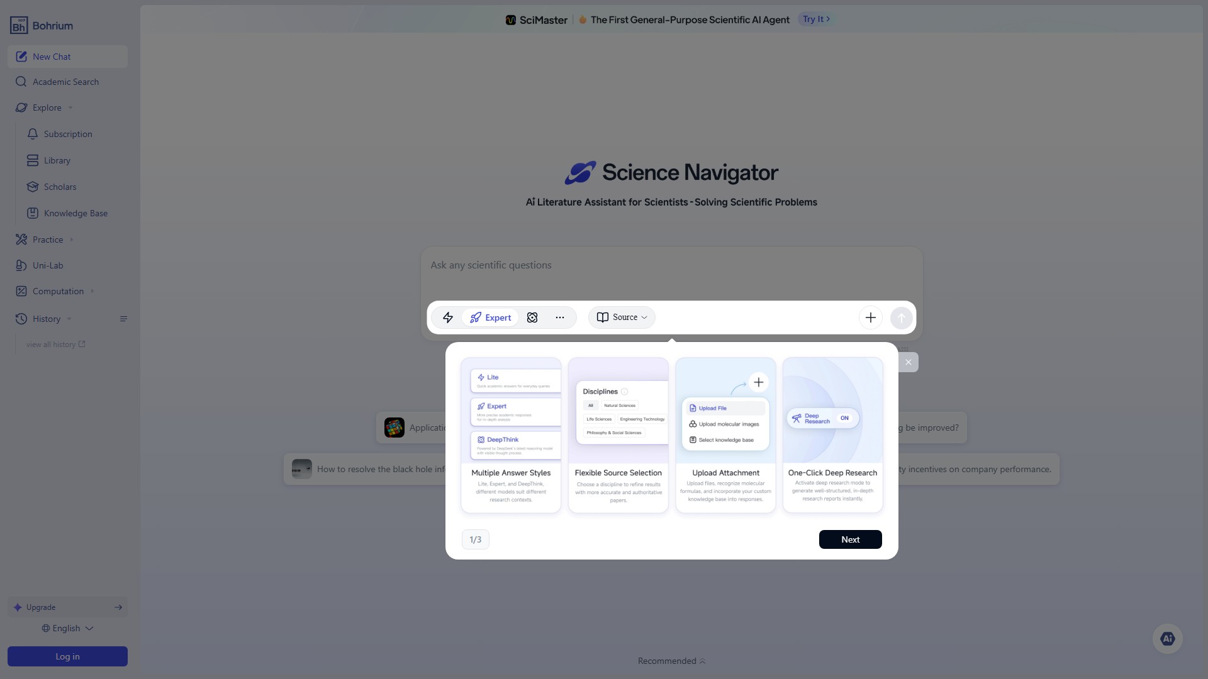Open the floating AI assistant icon
The image size is (1208, 679).
(x=1168, y=639)
